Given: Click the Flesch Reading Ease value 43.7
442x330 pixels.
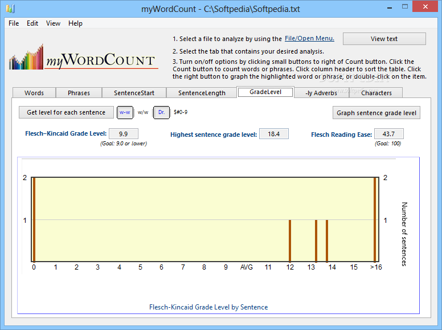Looking at the screenshot, I should tap(388, 134).
